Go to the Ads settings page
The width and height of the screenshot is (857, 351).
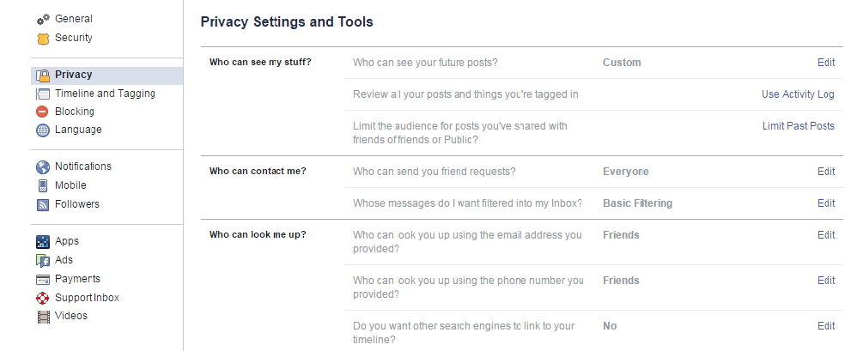(64, 260)
